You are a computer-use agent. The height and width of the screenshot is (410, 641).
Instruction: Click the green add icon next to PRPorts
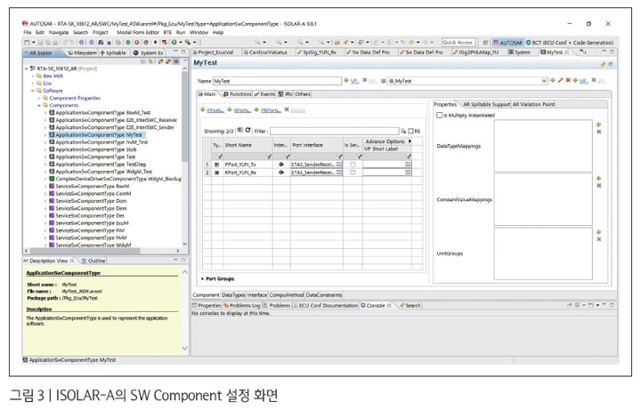tap(256, 110)
